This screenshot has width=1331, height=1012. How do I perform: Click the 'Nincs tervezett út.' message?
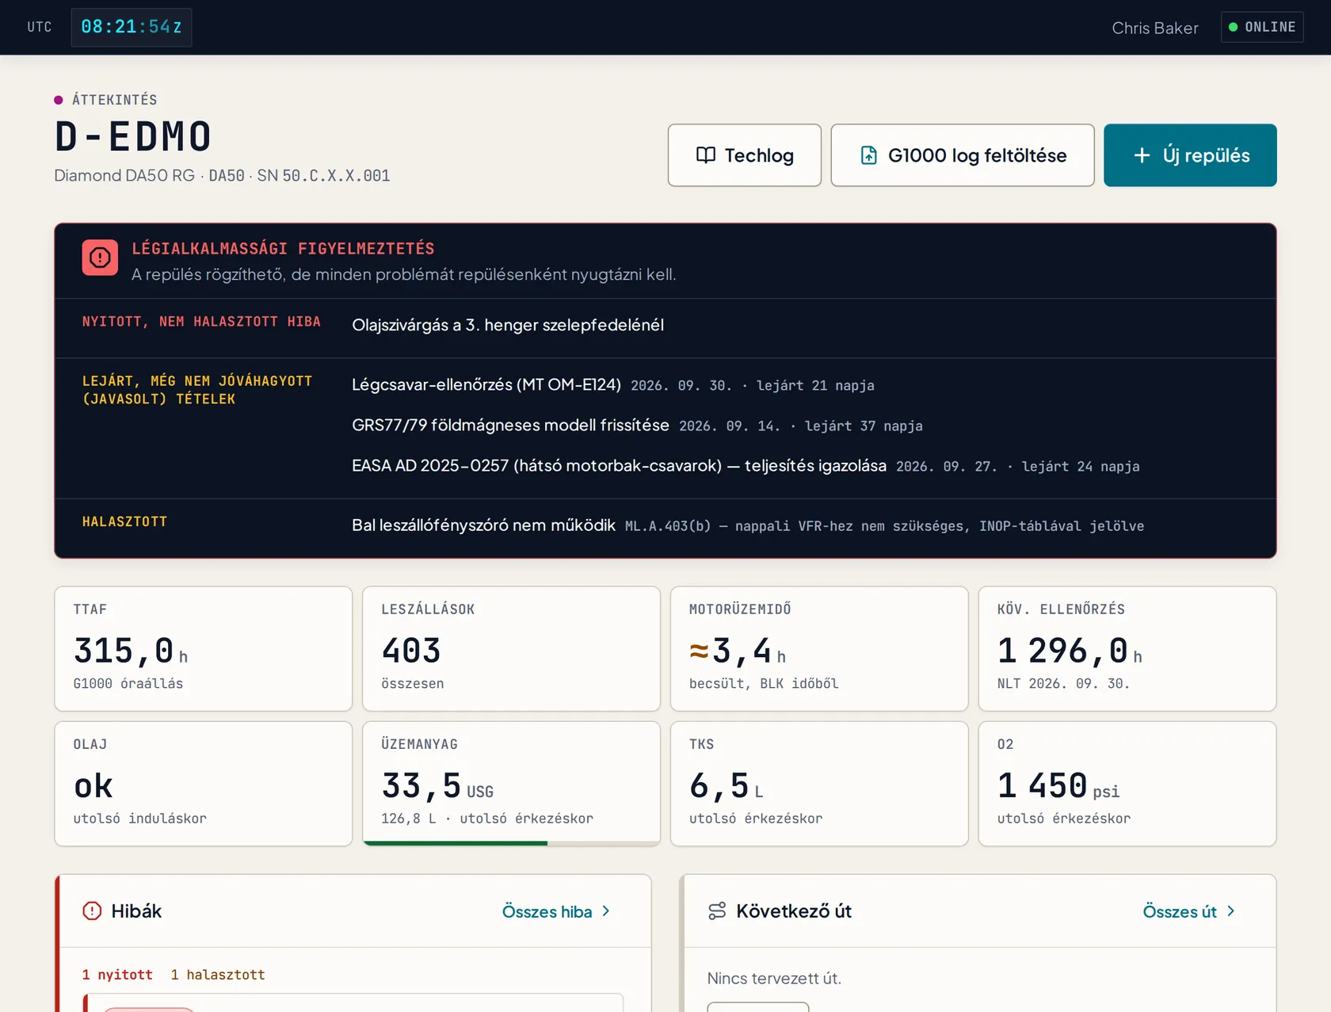click(x=774, y=978)
